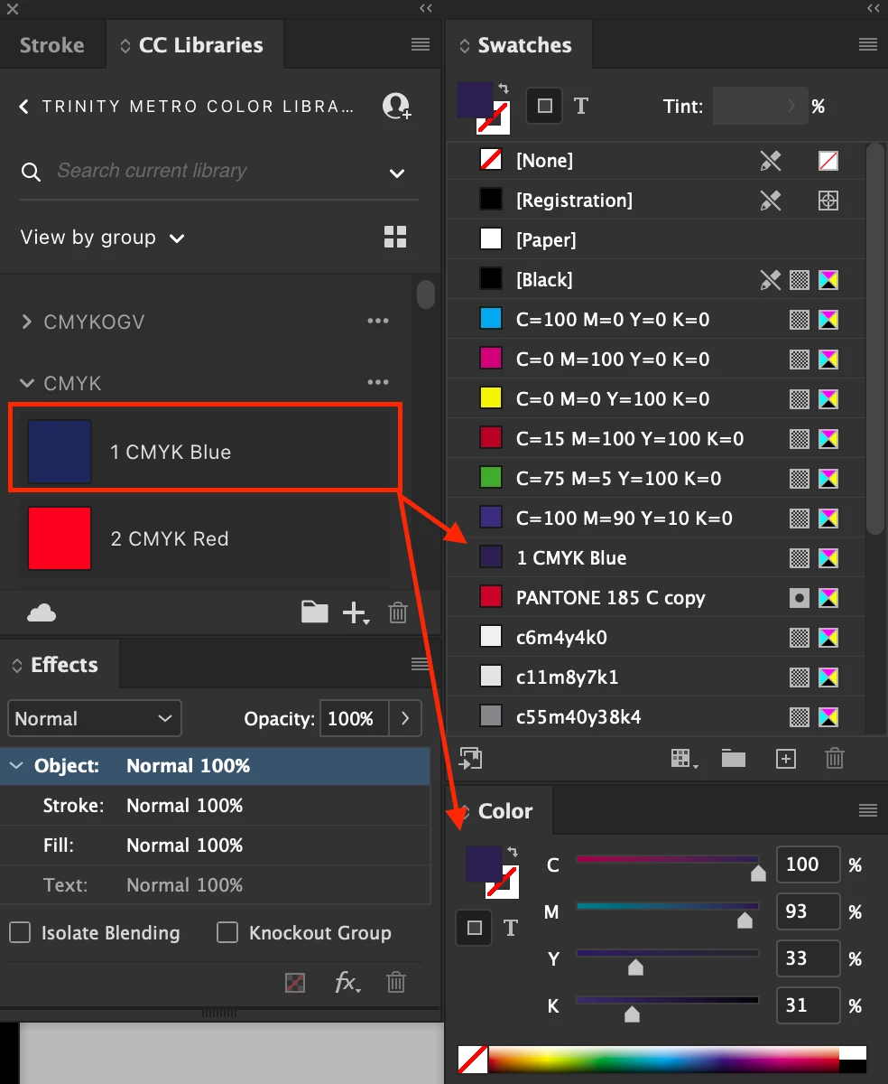Viewport: 888px width, 1084px height.
Task: Select the Color tab
Action: [497, 811]
